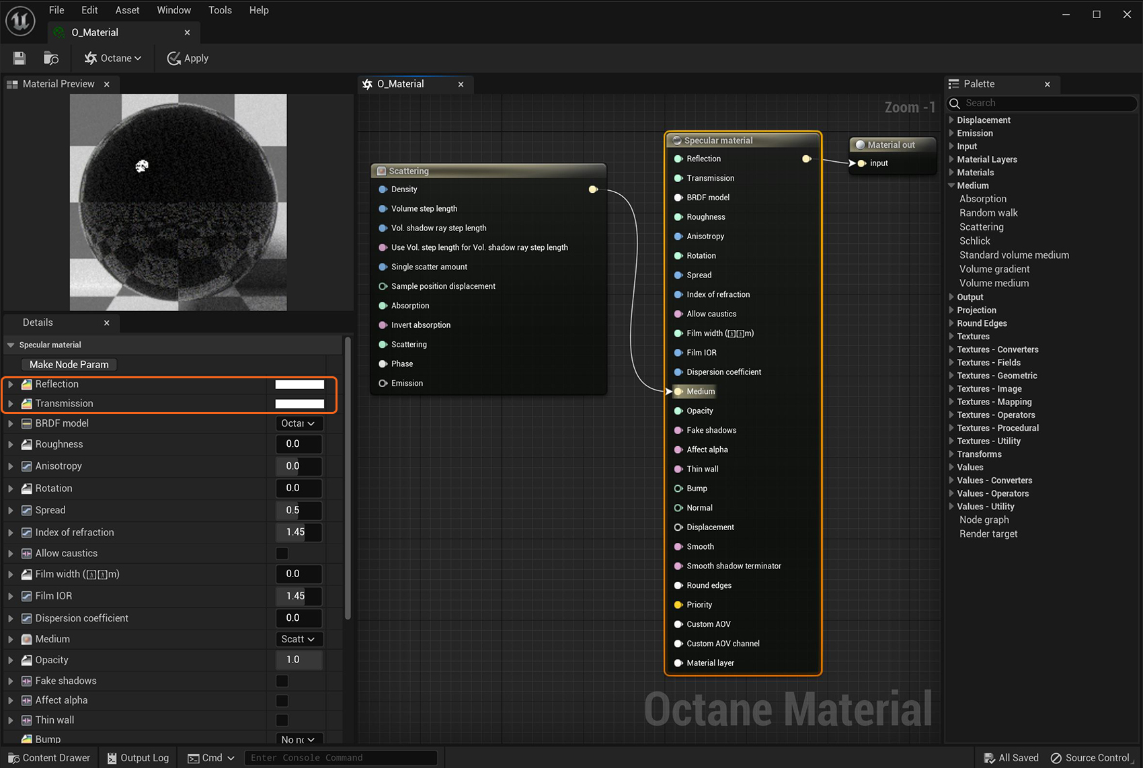1143x768 pixels.
Task: Click the Apply checkmark icon
Action: point(173,58)
